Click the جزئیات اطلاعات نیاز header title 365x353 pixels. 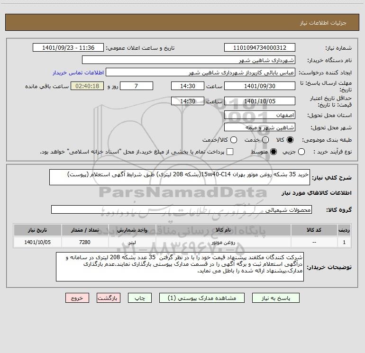[323, 23]
